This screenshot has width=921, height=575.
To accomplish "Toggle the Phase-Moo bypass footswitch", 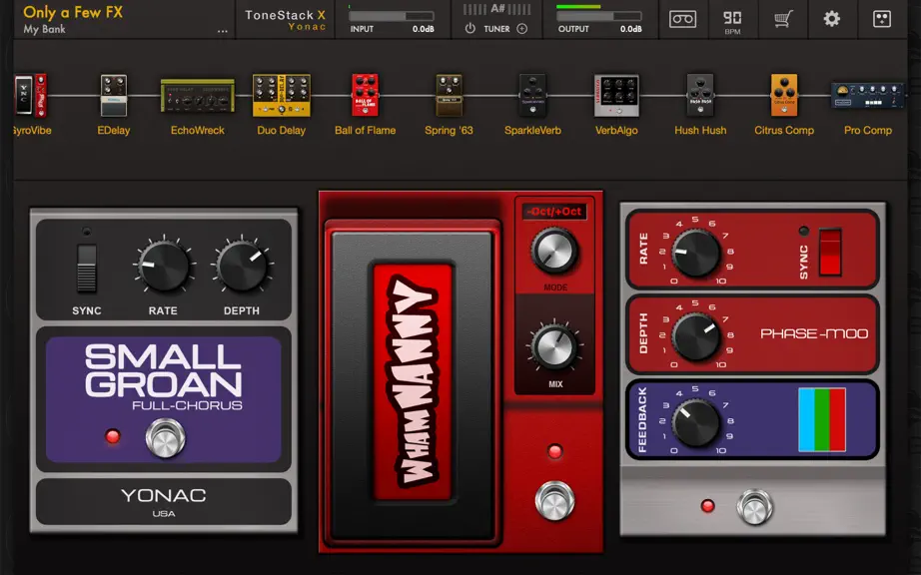I will pyautogui.click(x=755, y=506).
